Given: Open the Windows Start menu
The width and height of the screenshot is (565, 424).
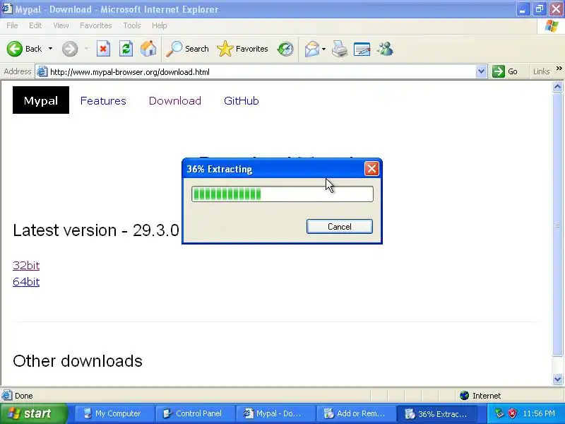Looking at the screenshot, I should click(33, 413).
